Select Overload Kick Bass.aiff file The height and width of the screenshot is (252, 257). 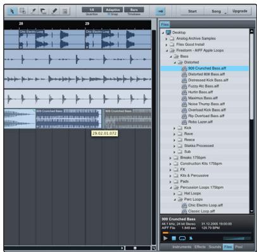(204, 110)
